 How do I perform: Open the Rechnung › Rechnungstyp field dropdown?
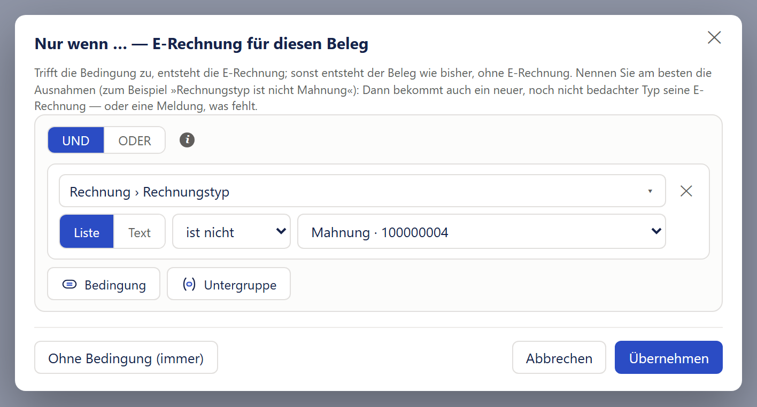tap(362, 191)
